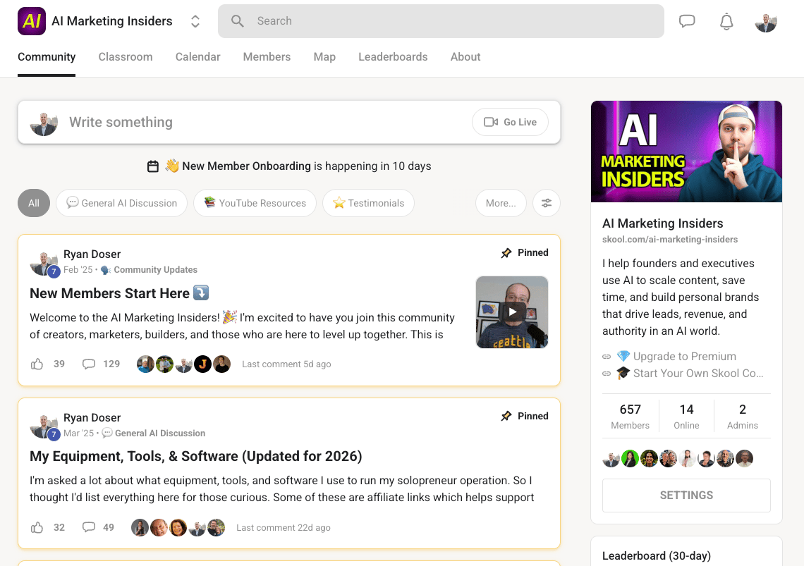Click the Go Live button
Screen dimensions: 804x566
click(x=511, y=122)
